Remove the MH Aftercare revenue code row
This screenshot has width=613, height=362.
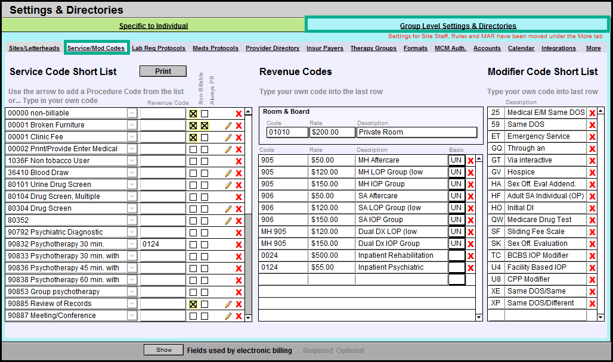470,161
